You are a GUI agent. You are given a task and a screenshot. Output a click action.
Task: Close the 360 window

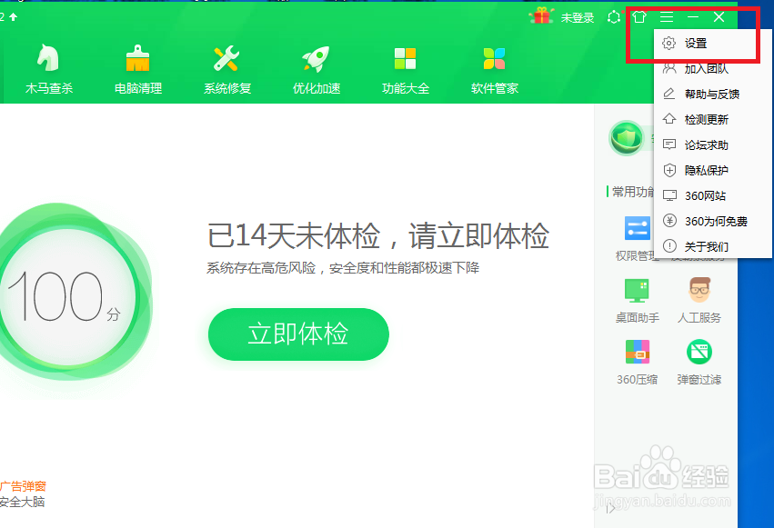click(719, 17)
